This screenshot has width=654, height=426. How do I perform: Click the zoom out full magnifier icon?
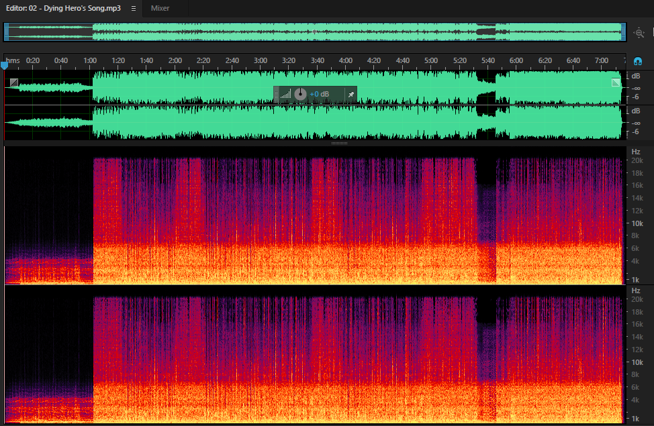[x=639, y=32]
